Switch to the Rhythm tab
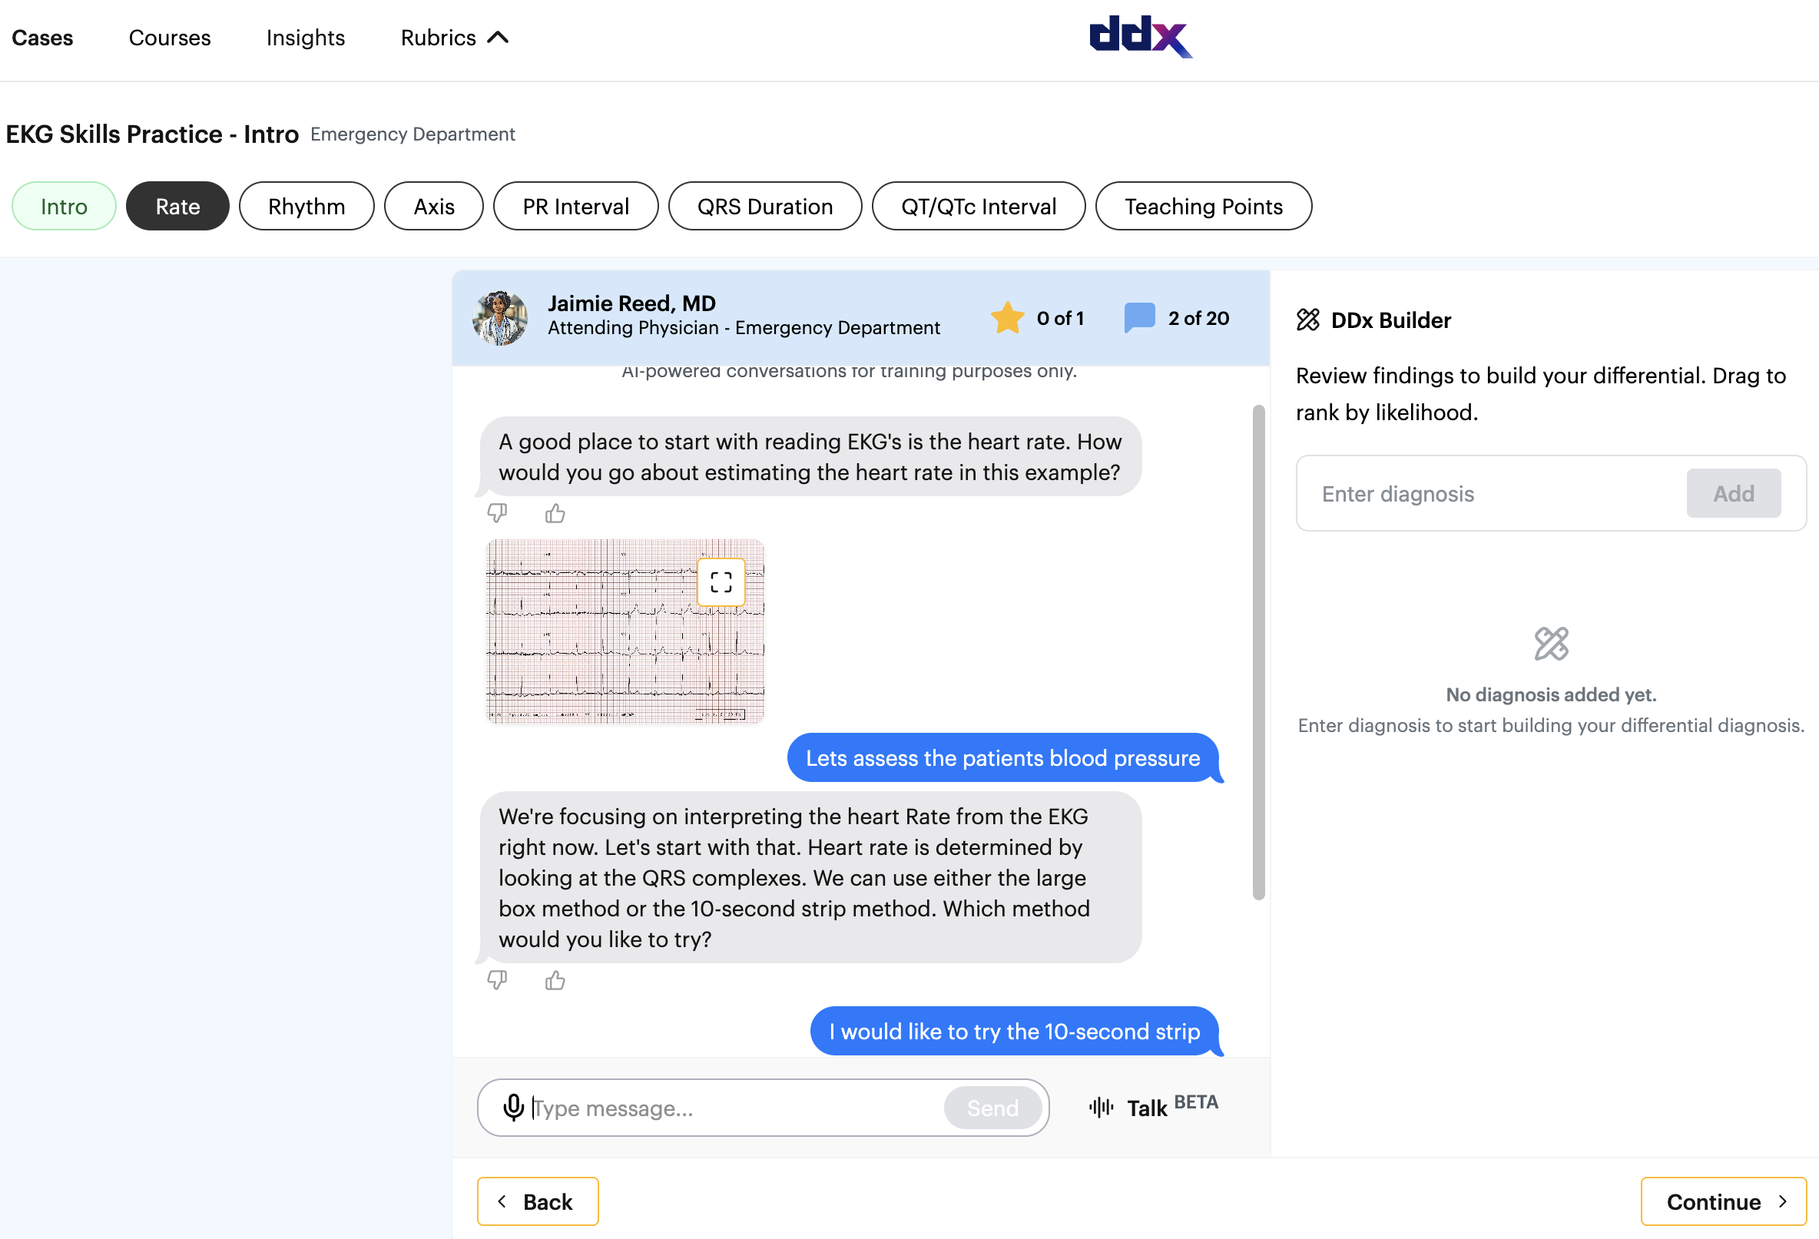Screen dimensions: 1819x1239 (x=306, y=206)
